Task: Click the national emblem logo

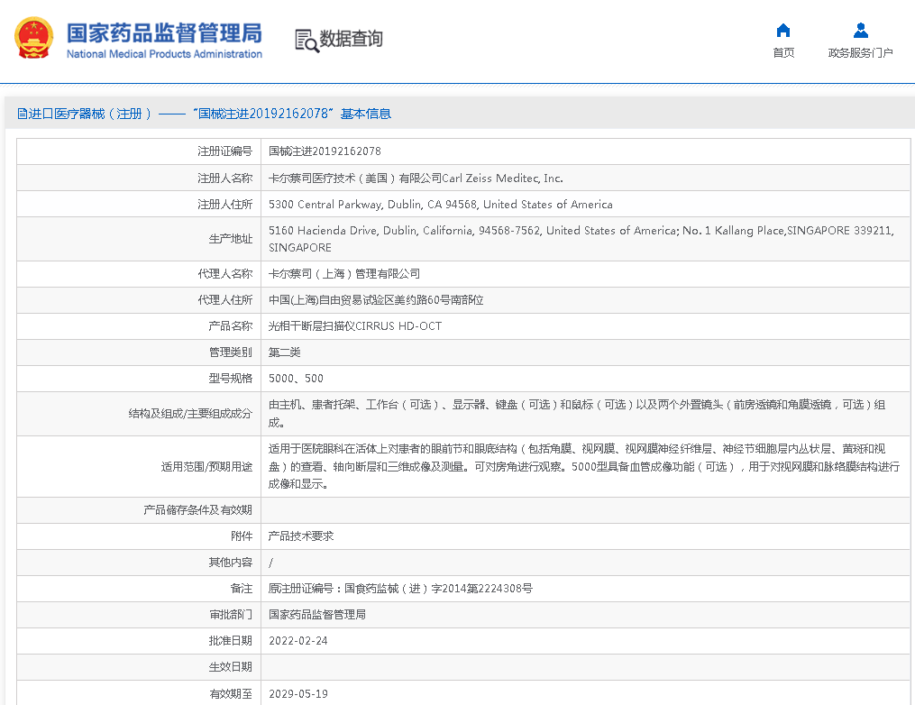Action: pos(33,38)
